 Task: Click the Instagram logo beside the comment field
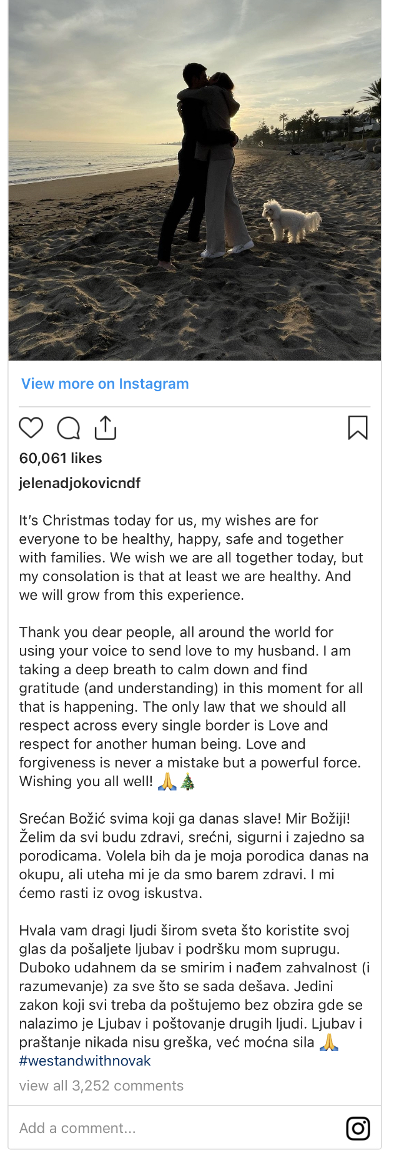tap(358, 1128)
